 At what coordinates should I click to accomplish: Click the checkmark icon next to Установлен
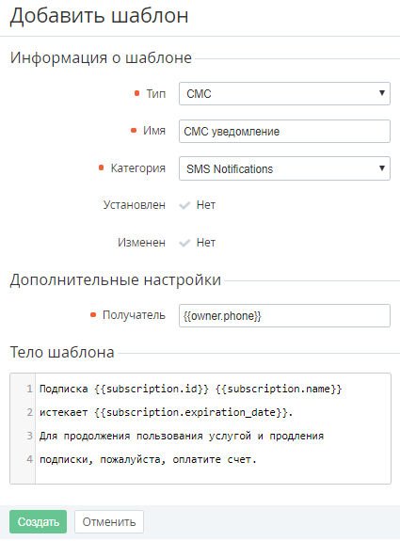(184, 206)
